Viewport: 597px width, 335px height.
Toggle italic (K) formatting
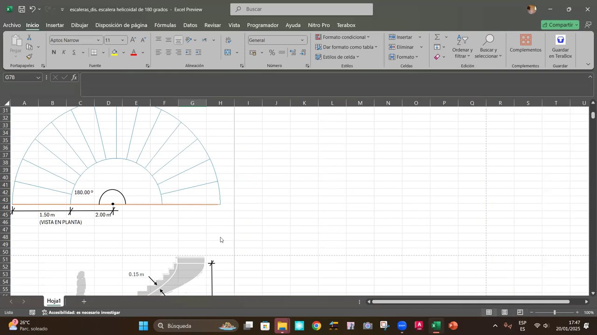click(64, 53)
